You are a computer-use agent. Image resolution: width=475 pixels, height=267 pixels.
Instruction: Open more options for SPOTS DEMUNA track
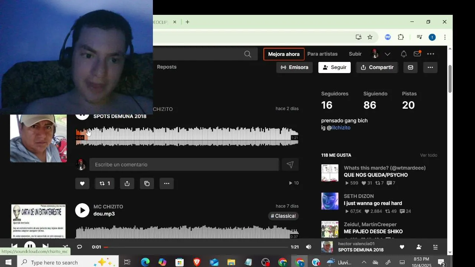[x=167, y=184]
